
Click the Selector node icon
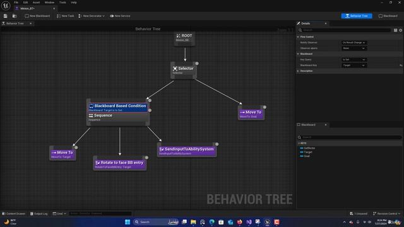click(175, 69)
